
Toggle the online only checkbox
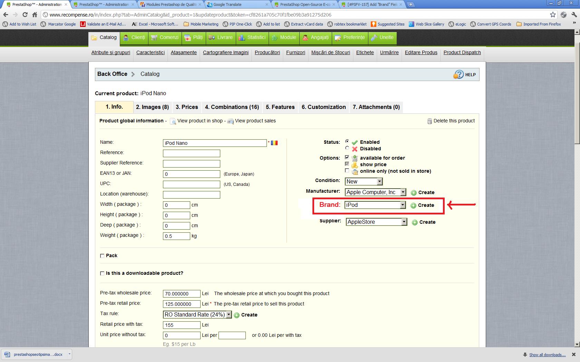pos(347,170)
